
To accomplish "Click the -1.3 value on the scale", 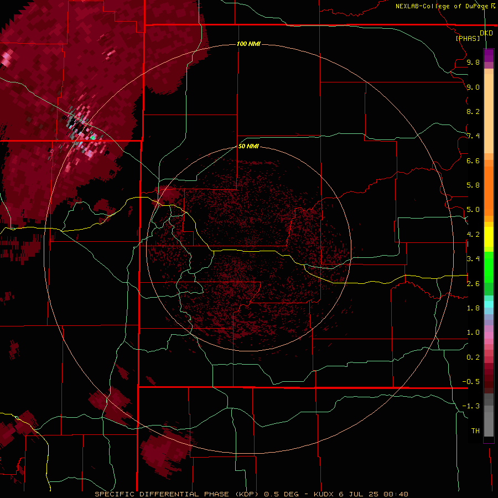I will [x=471, y=406].
